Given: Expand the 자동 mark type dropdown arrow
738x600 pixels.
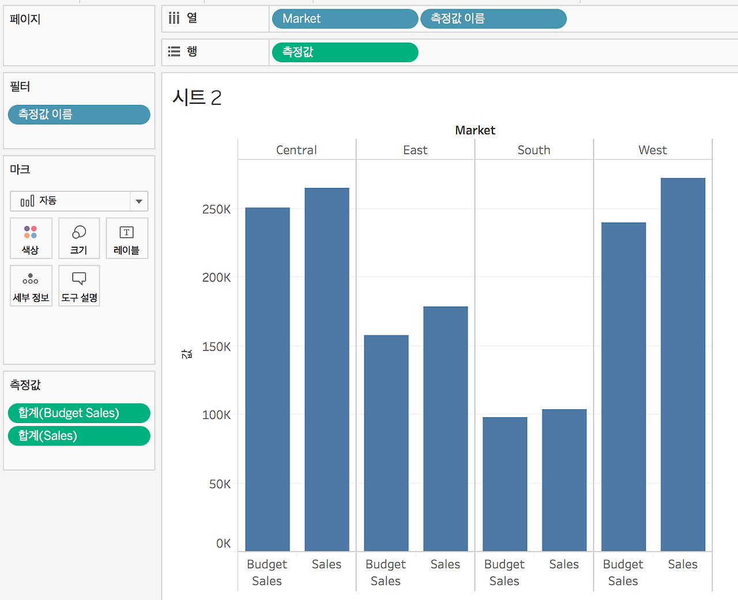Looking at the screenshot, I should (139, 201).
